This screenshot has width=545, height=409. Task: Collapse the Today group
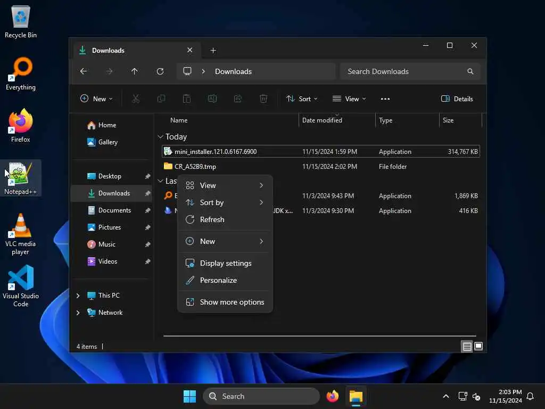160,137
